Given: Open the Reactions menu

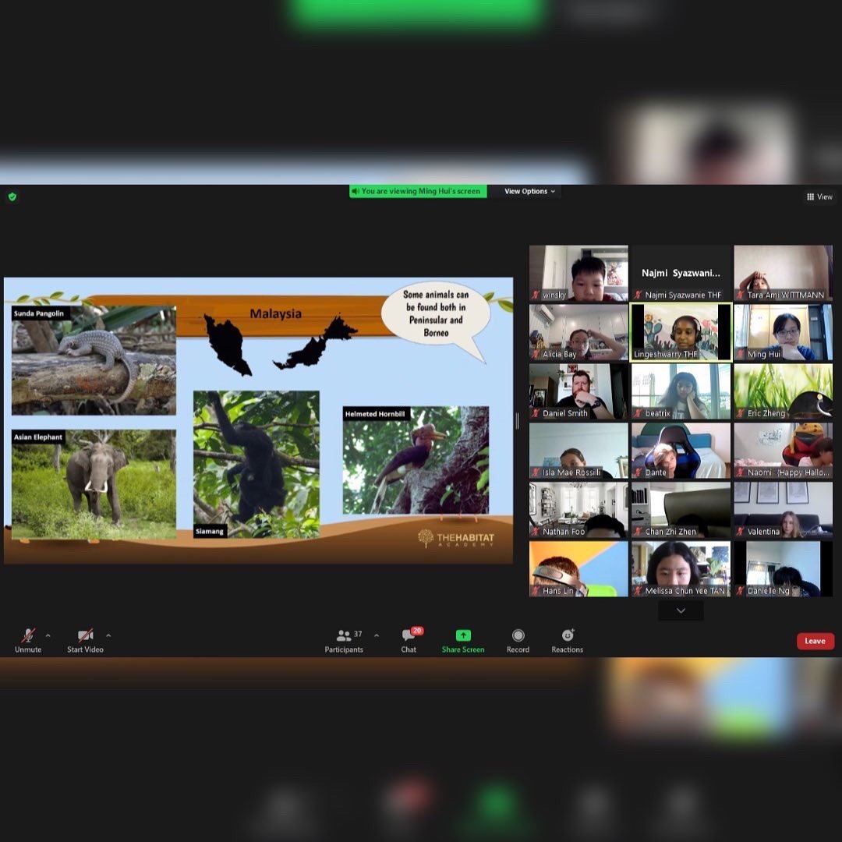Looking at the screenshot, I should point(567,641).
